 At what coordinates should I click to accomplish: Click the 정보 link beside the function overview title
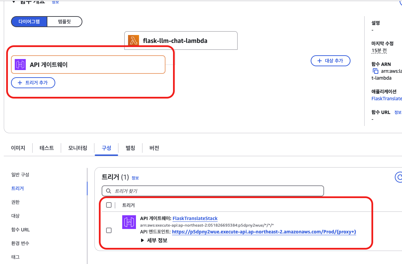click(x=55, y=2)
